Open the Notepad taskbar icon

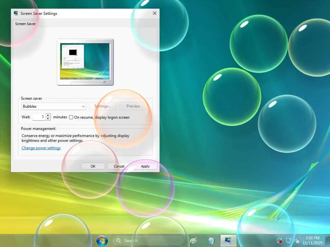pyautogui.click(x=211, y=241)
